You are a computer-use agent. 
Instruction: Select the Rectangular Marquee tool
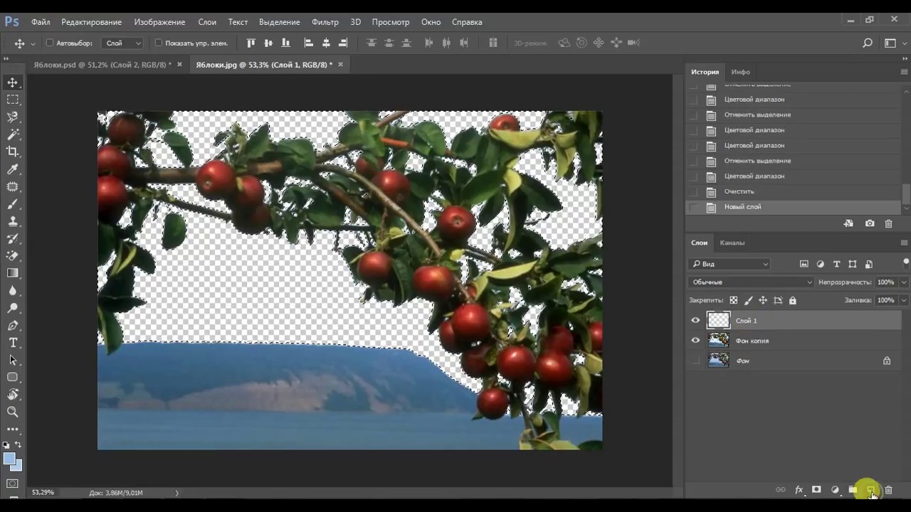tap(13, 100)
